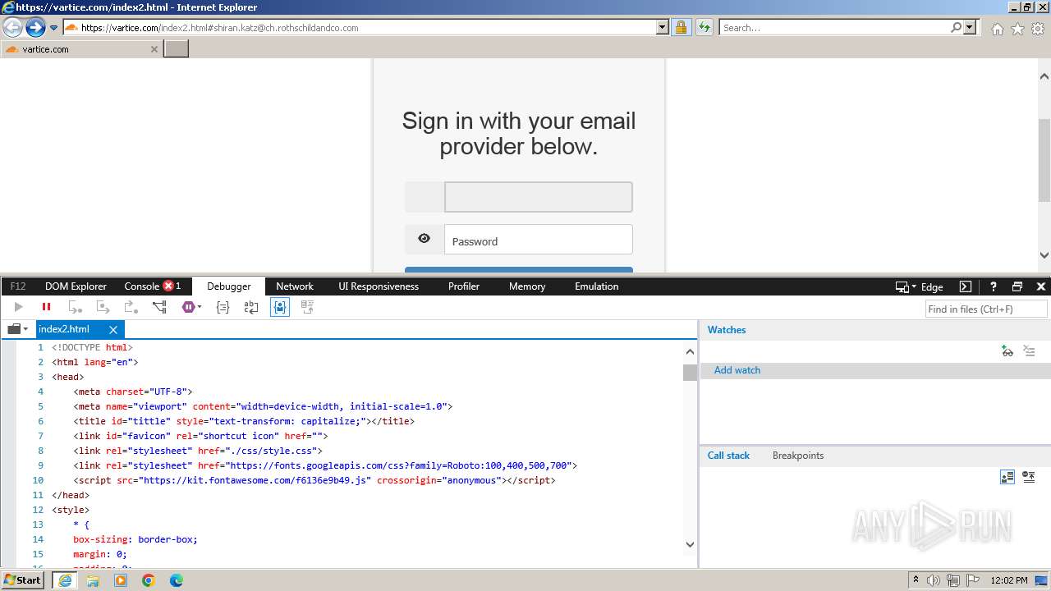Switch to the Emulation tab

point(597,286)
